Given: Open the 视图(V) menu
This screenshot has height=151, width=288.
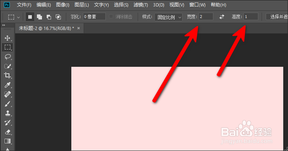Looking at the screenshot, I should click(177, 5).
